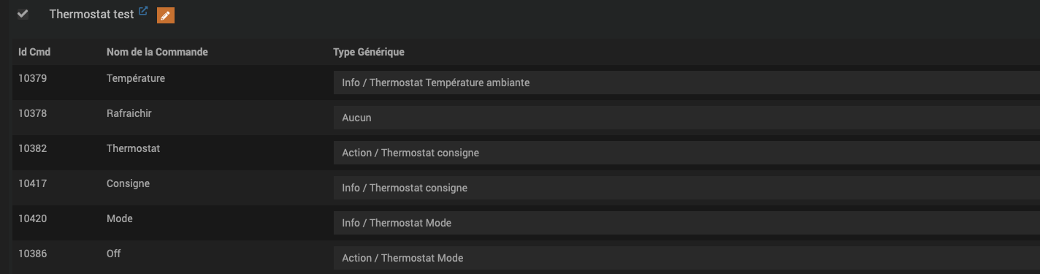Open generic type dropdown for Thermostat command

687,153
